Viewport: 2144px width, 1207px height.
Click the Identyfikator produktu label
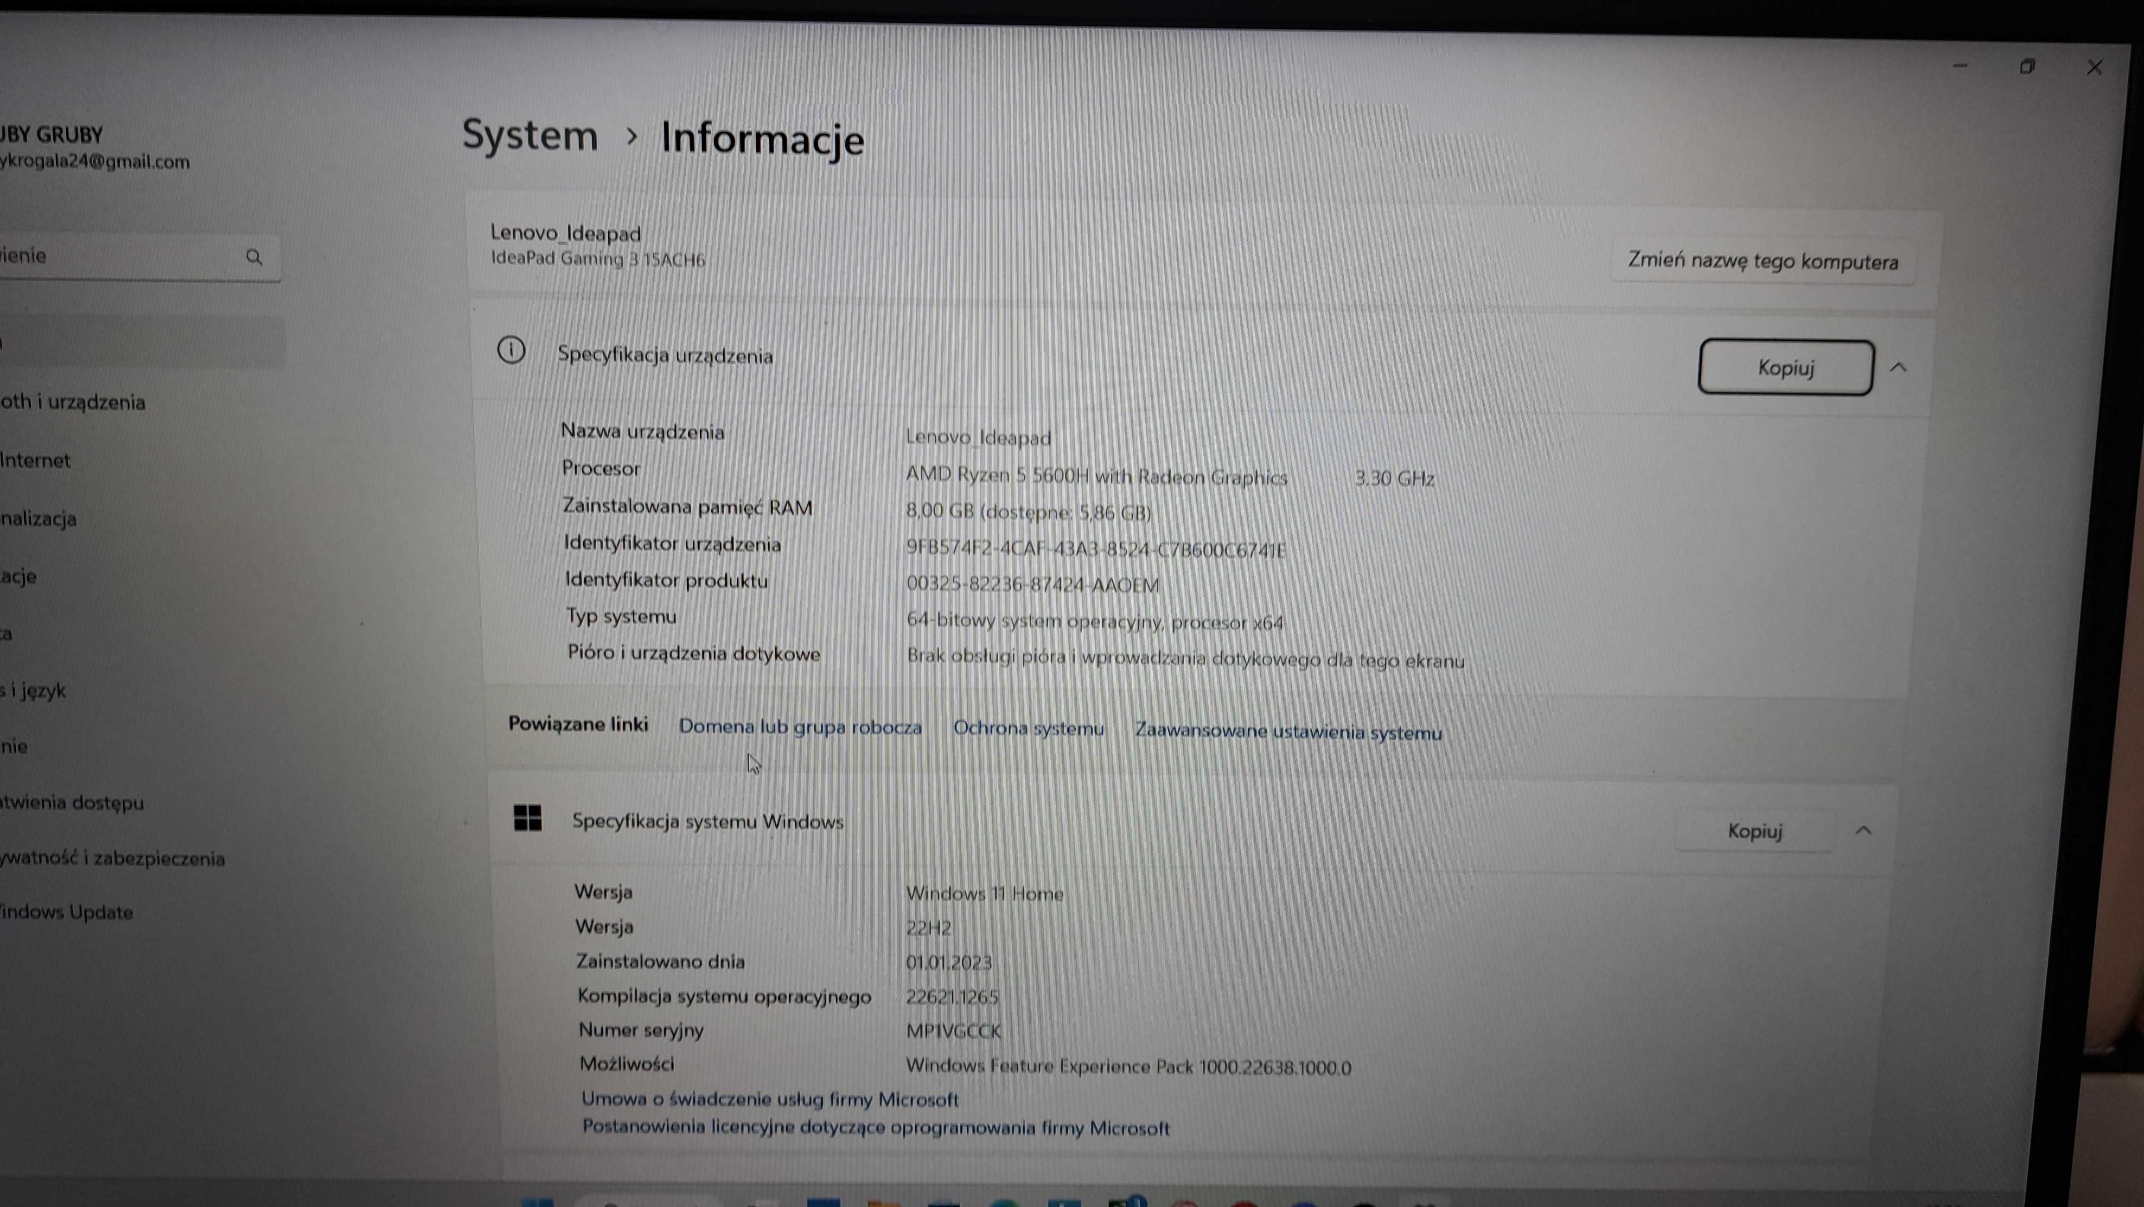pyautogui.click(x=666, y=580)
